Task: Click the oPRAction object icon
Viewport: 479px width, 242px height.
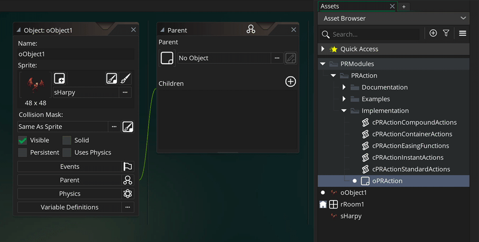Action: coord(365,181)
